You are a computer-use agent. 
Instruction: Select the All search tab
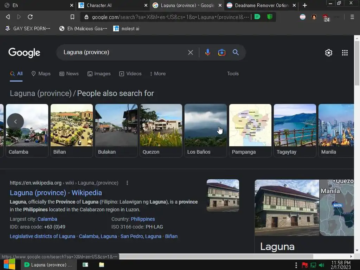tap(16, 74)
